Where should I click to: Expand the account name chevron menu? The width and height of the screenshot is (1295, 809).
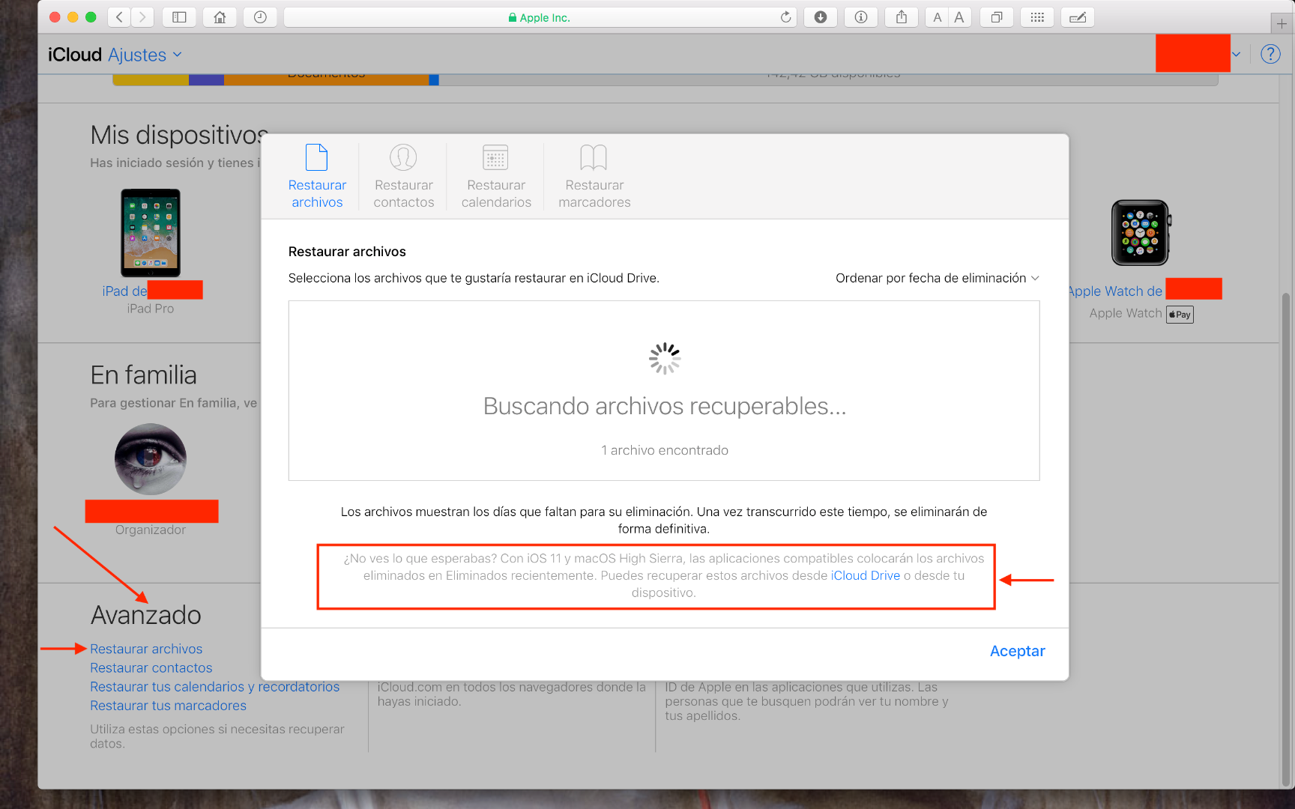tap(1237, 54)
